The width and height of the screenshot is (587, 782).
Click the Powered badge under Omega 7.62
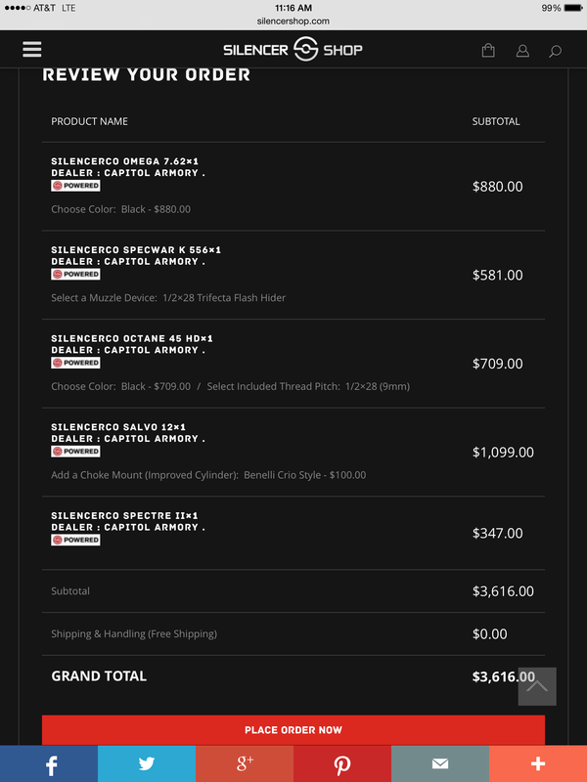click(75, 186)
